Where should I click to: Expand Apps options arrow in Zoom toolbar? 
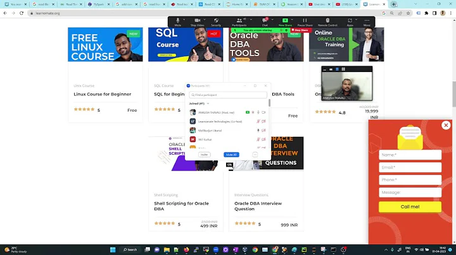point(356,20)
